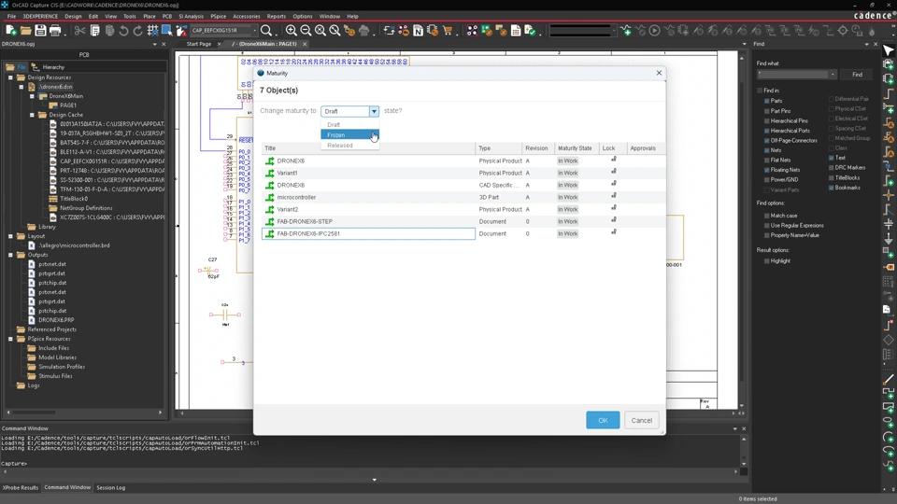Toggle the Parts checkbox in Find panel
The image size is (897, 504).
click(x=767, y=101)
